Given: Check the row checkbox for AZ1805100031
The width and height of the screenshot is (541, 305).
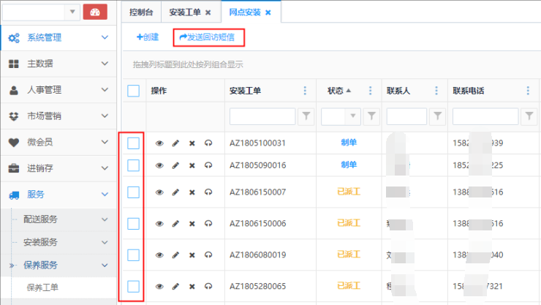Looking at the screenshot, I should coord(133,143).
